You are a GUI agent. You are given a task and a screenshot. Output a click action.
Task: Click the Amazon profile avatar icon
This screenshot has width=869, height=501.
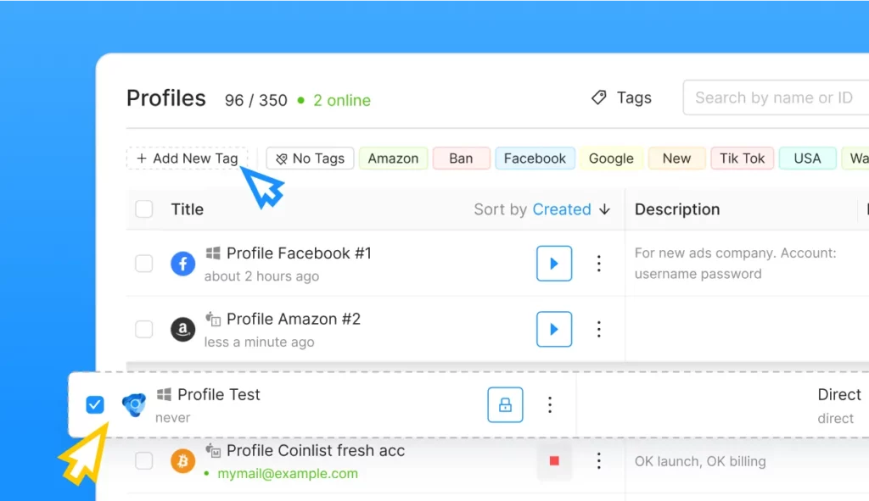182,329
